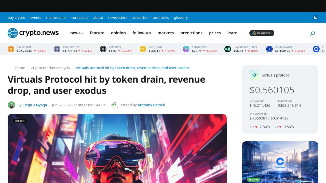Click the Solana ticker icon
This screenshot has width=326, height=183.
(x=186, y=49)
